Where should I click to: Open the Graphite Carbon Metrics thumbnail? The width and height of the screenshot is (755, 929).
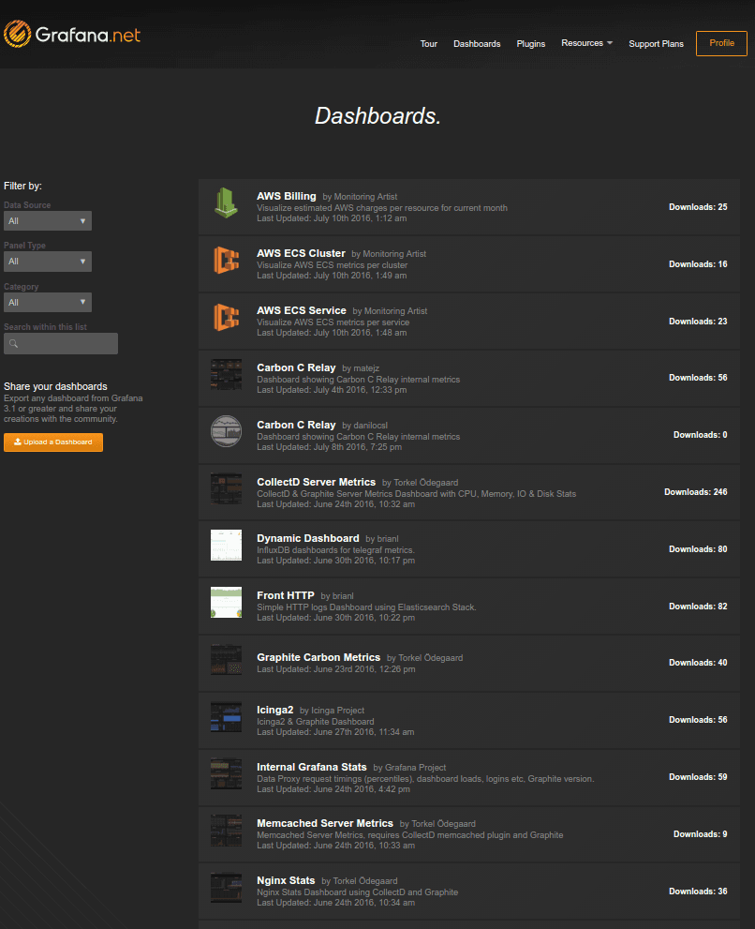coord(226,659)
